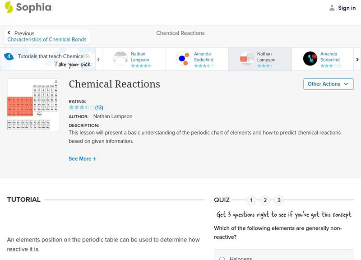
Task: Select the Halogens radio button
Action: pos(222,259)
